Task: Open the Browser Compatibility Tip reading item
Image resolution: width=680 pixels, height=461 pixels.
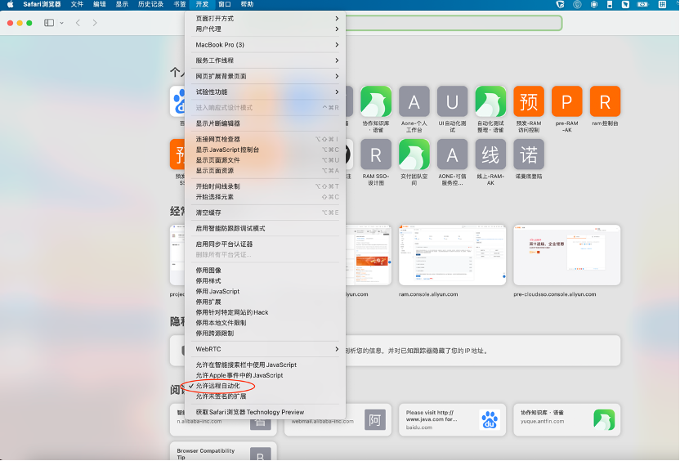Action: (x=223, y=451)
